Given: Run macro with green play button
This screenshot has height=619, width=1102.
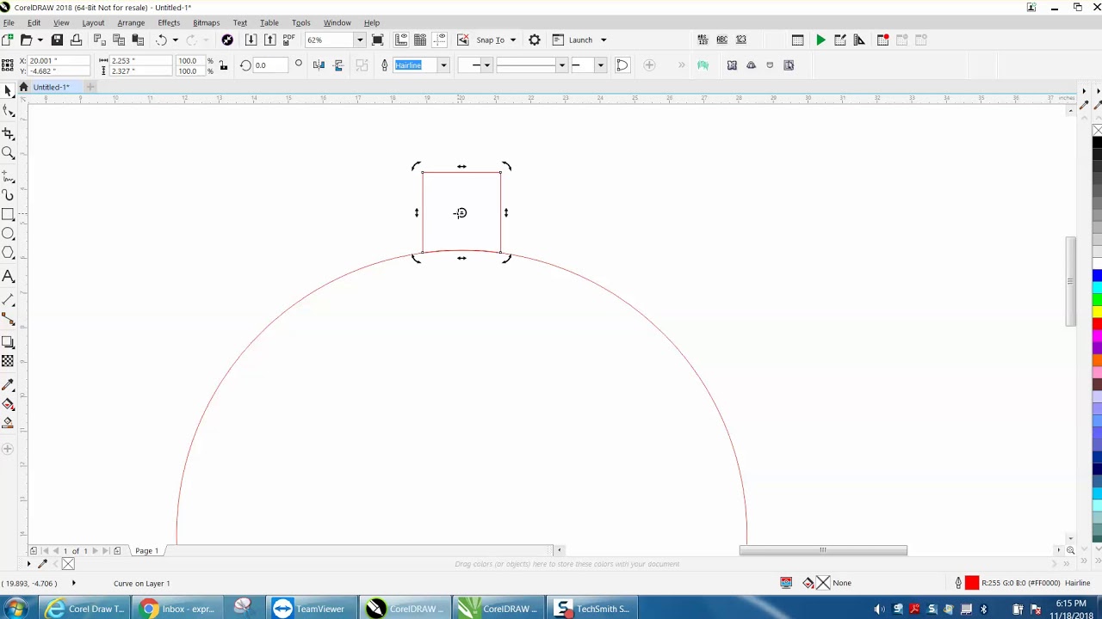Looking at the screenshot, I should pos(820,40).
